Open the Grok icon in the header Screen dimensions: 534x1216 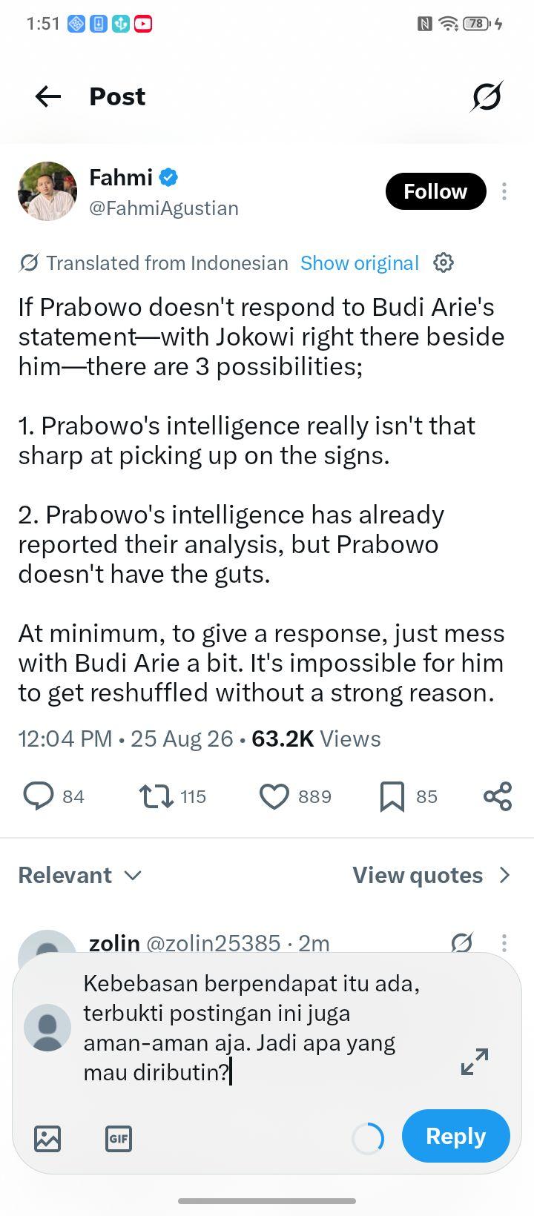pyautogui.click(x=487, y=96)
